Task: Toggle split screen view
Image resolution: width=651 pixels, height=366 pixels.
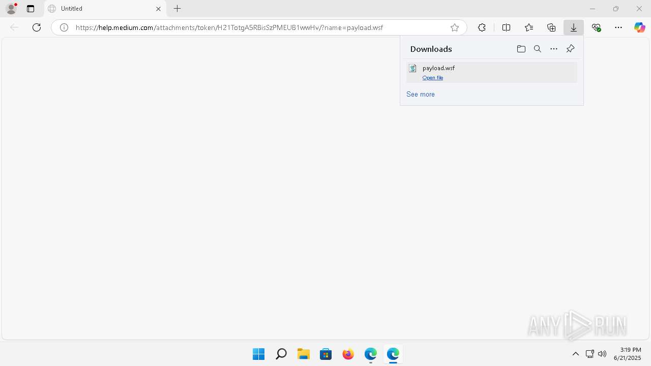Action: tap(506, 27)
